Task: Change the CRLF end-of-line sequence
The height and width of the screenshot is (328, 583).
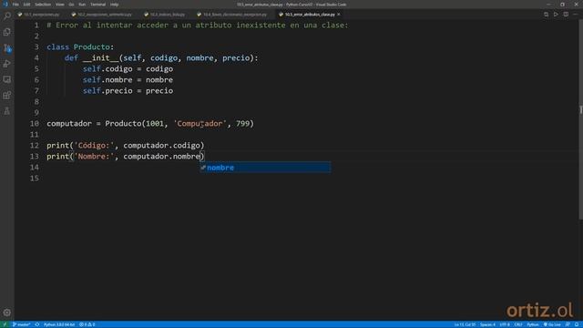Action: tap(518, 324)
